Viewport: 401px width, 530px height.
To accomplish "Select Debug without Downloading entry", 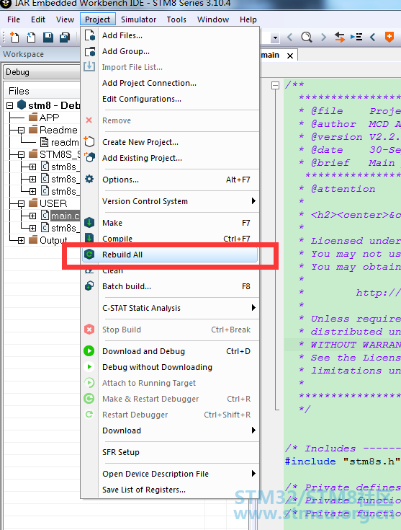I will (171, 367).
